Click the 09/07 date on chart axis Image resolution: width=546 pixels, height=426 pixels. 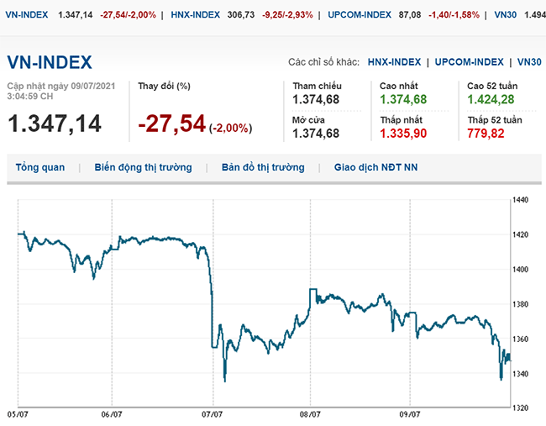click(x=409, y=413)
